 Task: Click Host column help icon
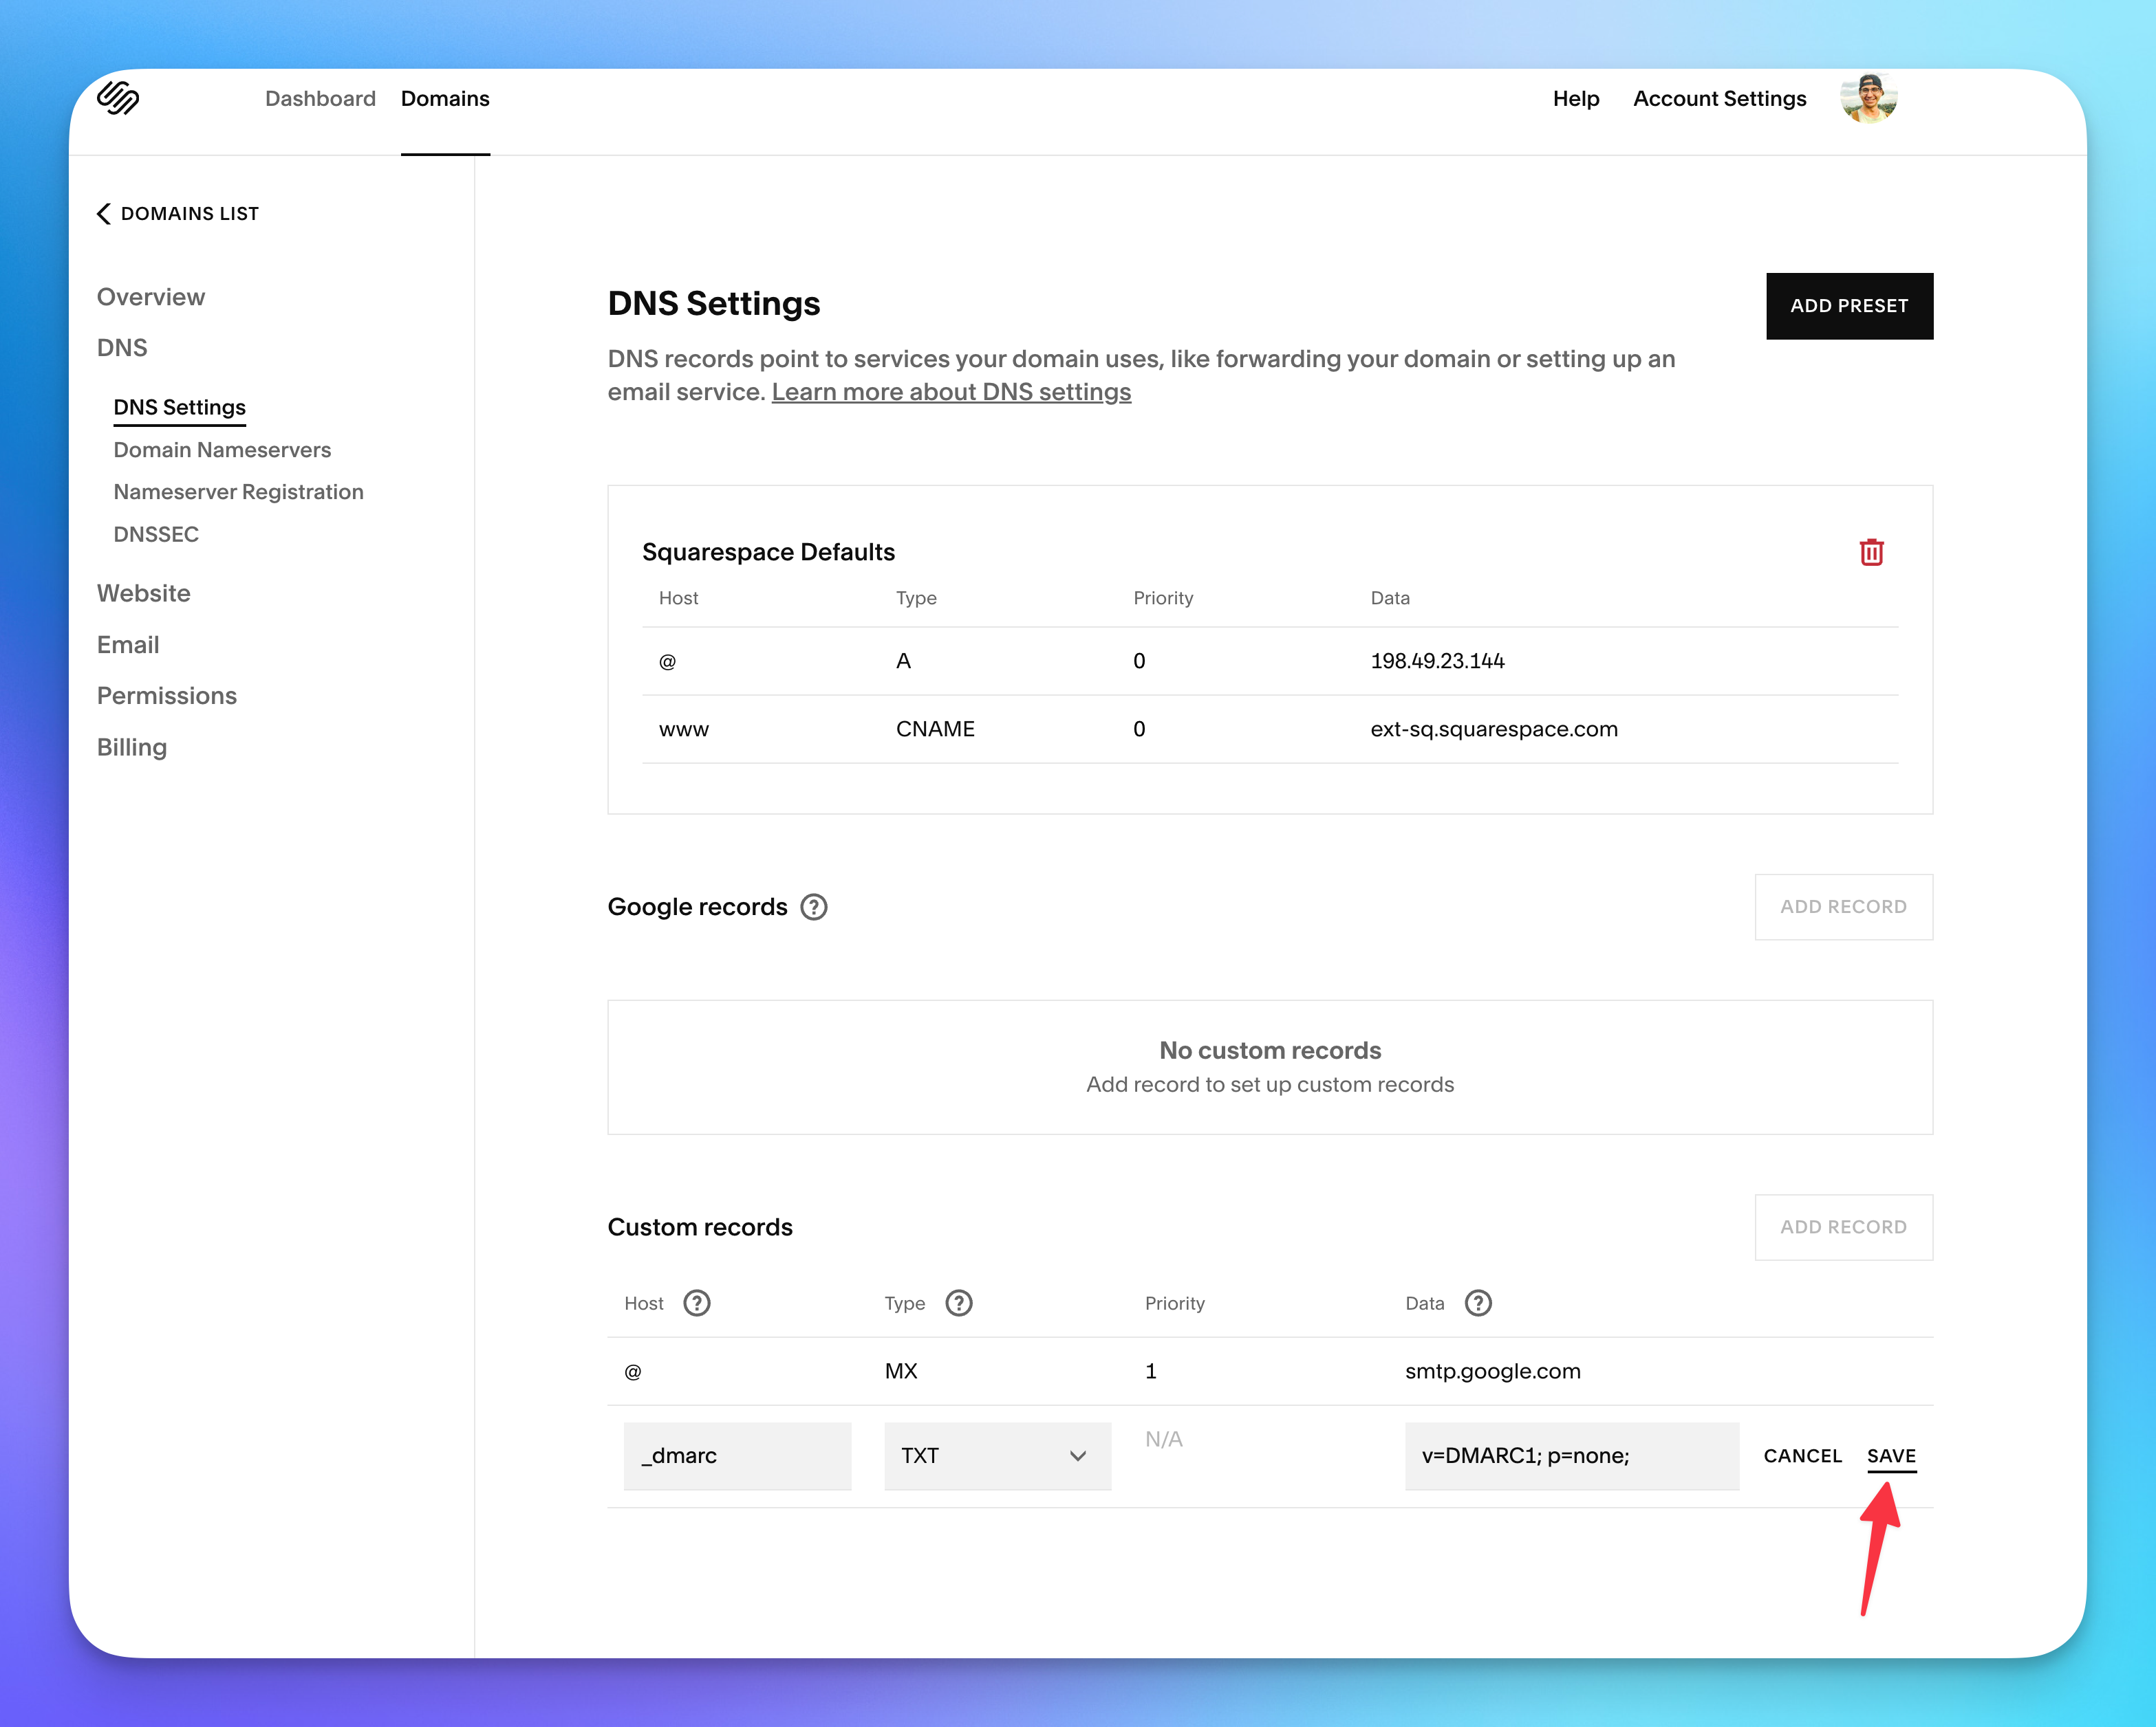coord(697,1303)
